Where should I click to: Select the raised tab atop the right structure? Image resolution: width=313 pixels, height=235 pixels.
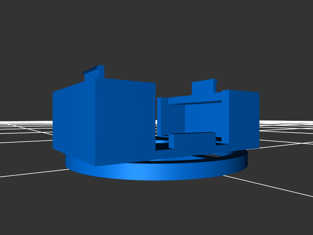[x=203, y=88]
